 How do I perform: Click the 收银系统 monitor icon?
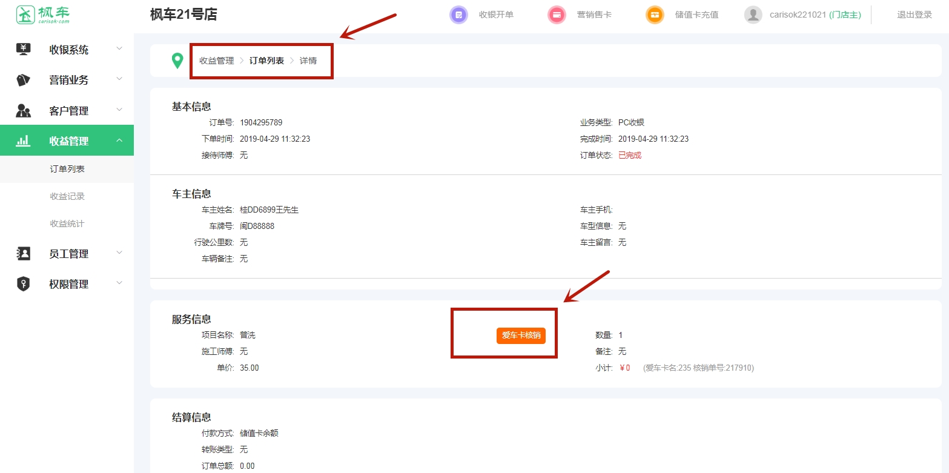click(x=23, y=50)
